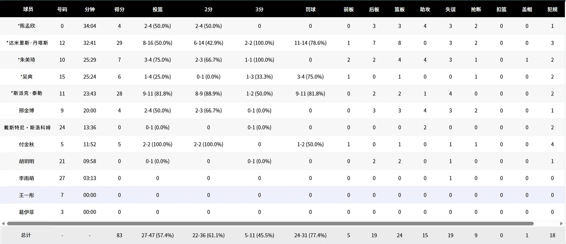This screenshot has height=244, width=566.
Task: Click the 罚球 column header
Action: [x=310, y=9]
